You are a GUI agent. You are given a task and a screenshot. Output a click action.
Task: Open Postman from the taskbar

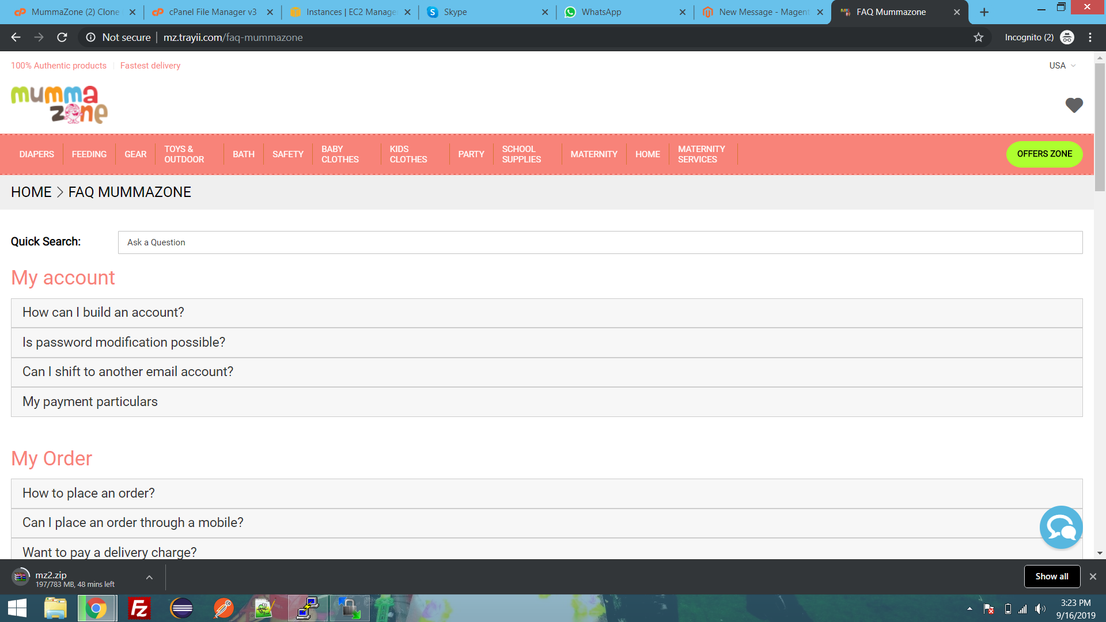click(224, 608)
